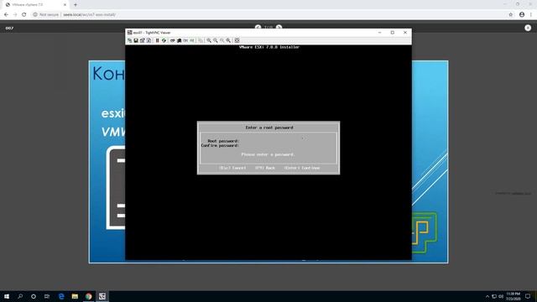Zoom out on the TightVNC viewer
This screenshot has height=302, width=537.
216,40
